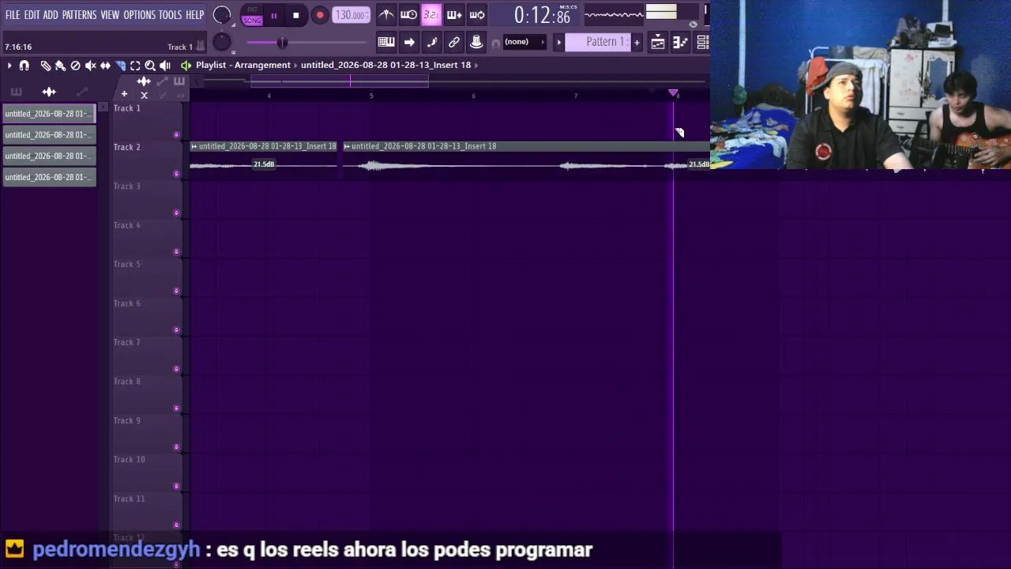Select the Delete tool

[x=75, y=66]
